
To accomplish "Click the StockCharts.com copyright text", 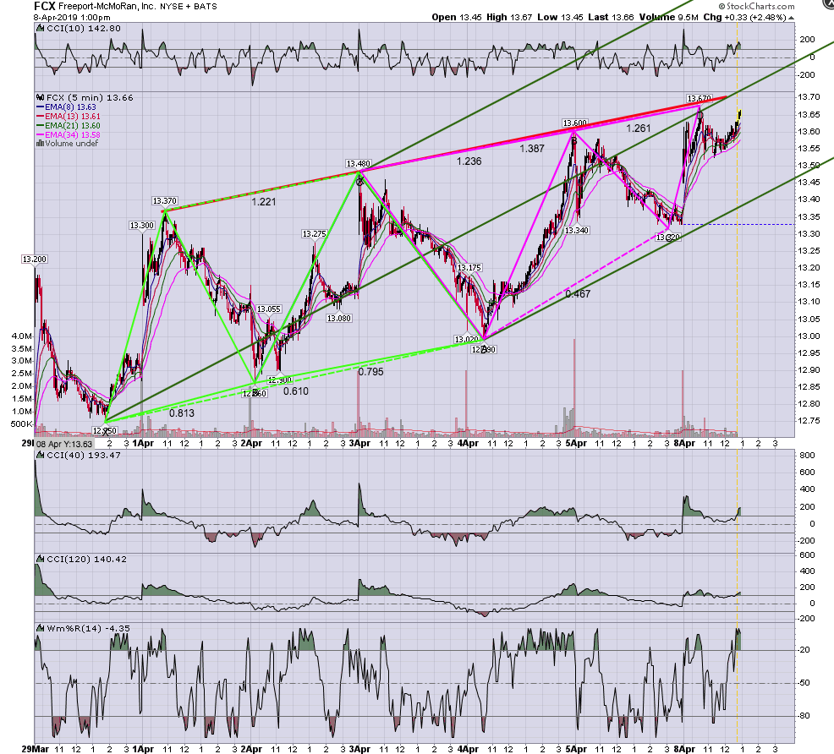I will (756, 7).
